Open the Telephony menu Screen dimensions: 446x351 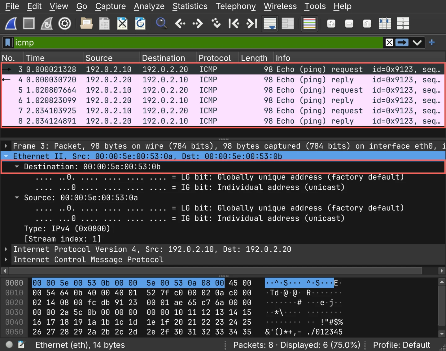coord(236,6)
